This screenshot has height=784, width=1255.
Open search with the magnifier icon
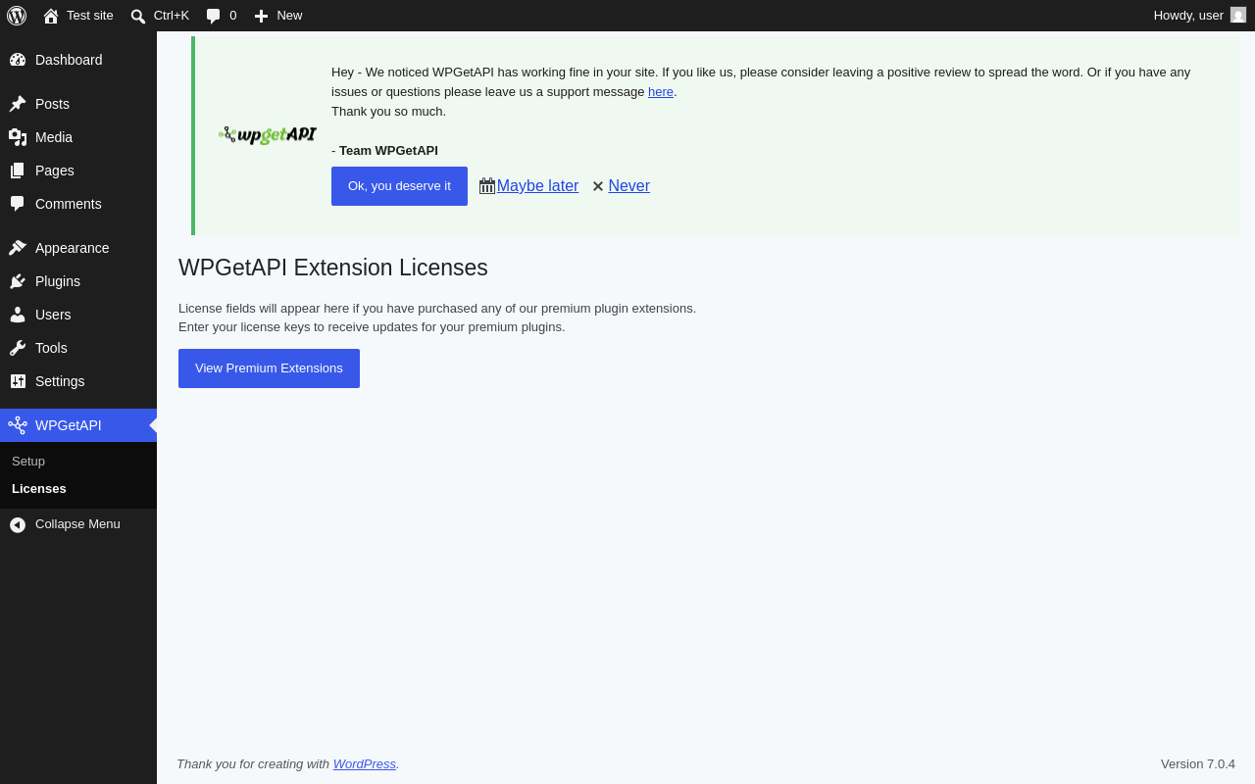pos(138,16)
